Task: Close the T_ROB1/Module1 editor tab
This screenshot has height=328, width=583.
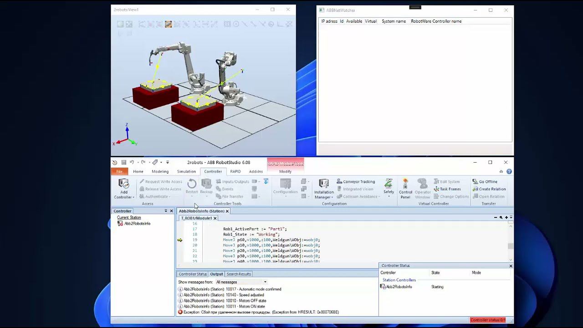Action: pos(215,218)
